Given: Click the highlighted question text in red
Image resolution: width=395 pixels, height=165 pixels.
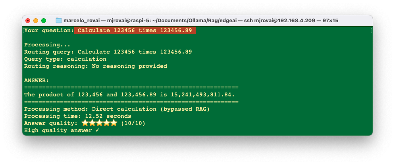Looking at the screenshot, I should [x=135, y=31].
